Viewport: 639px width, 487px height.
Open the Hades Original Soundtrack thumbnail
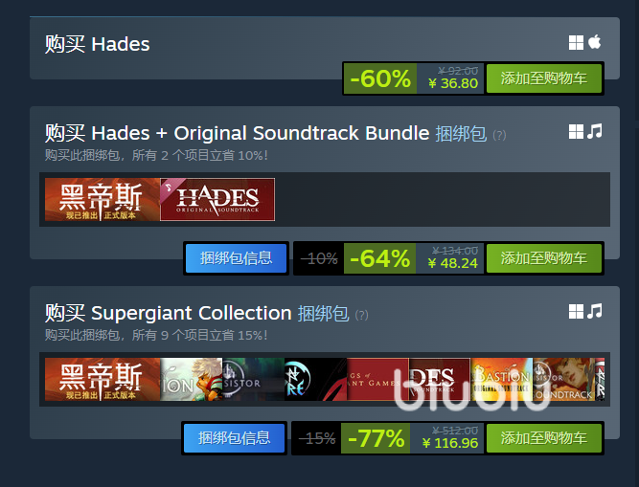[x=217, y=199]
